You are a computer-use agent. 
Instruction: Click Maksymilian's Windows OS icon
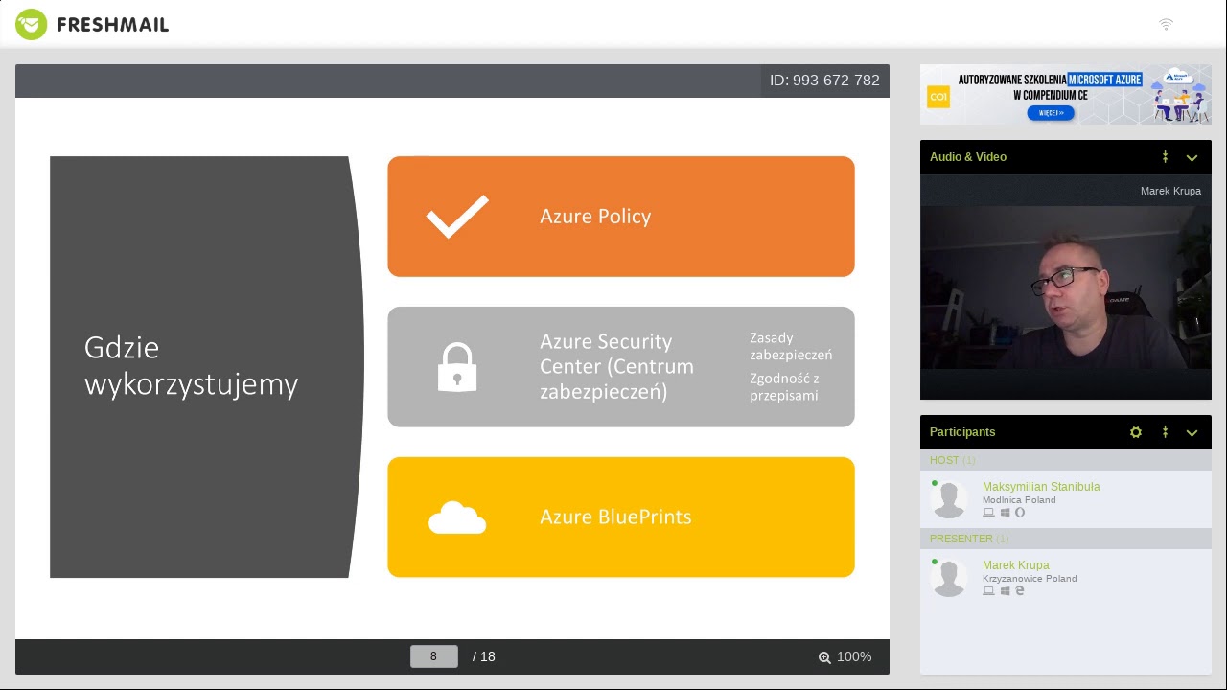tap(1005, 513)
